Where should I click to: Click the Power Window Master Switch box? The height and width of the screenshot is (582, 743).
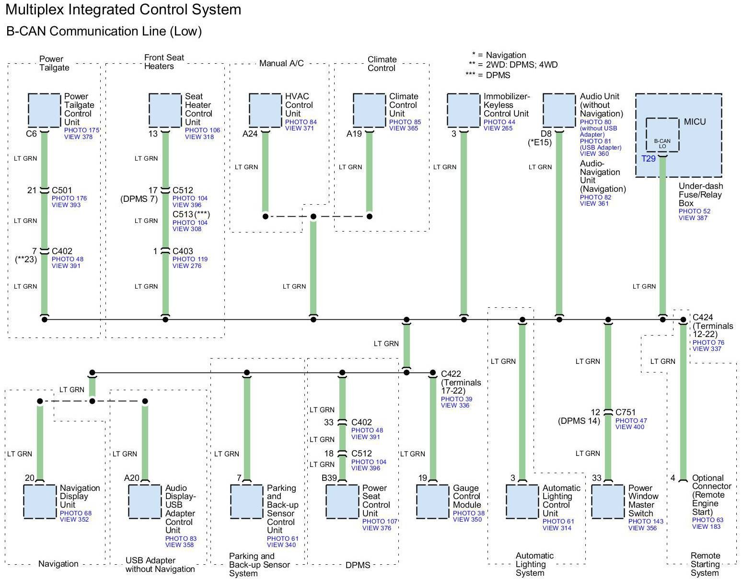[607, 501]
